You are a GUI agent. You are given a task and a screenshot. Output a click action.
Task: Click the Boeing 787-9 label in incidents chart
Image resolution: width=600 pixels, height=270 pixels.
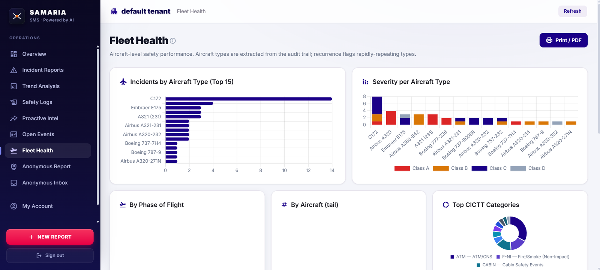[x=146, y=152]
